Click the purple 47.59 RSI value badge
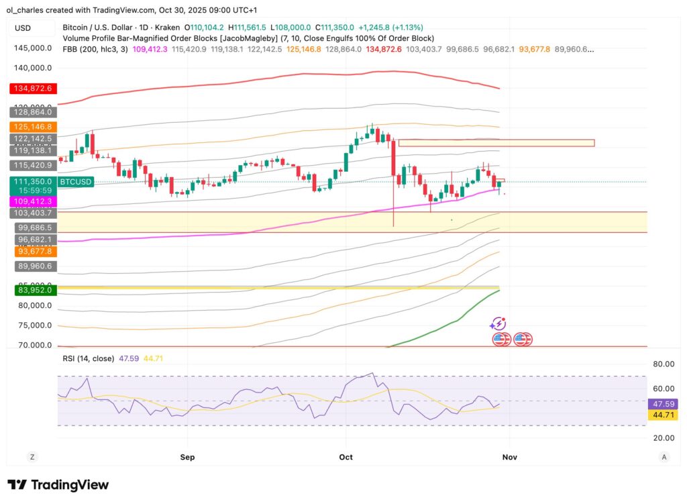 (664, 404)
